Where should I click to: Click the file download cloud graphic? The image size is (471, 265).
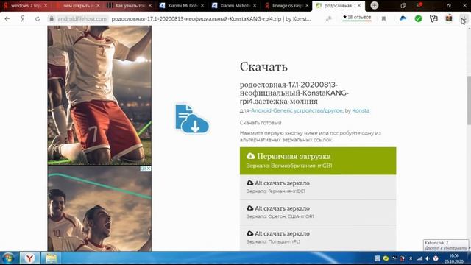[x=192, y=119]
